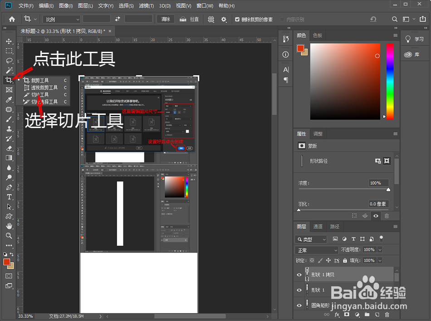Viewport: 431px width, 321px height.
Task: Select the Clone Stamp tool
Action: point(9,129)
